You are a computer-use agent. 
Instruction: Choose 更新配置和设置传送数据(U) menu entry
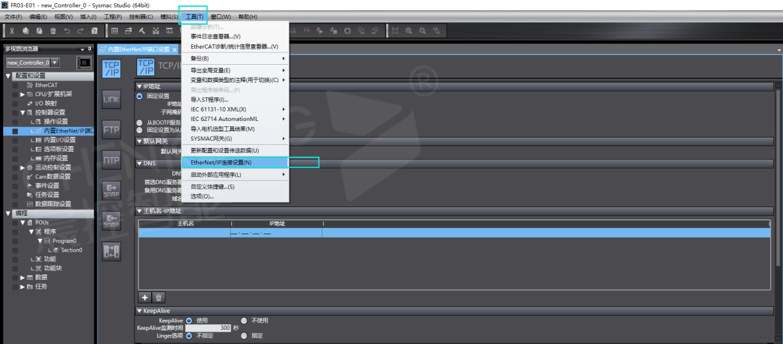tap(235, 150)
